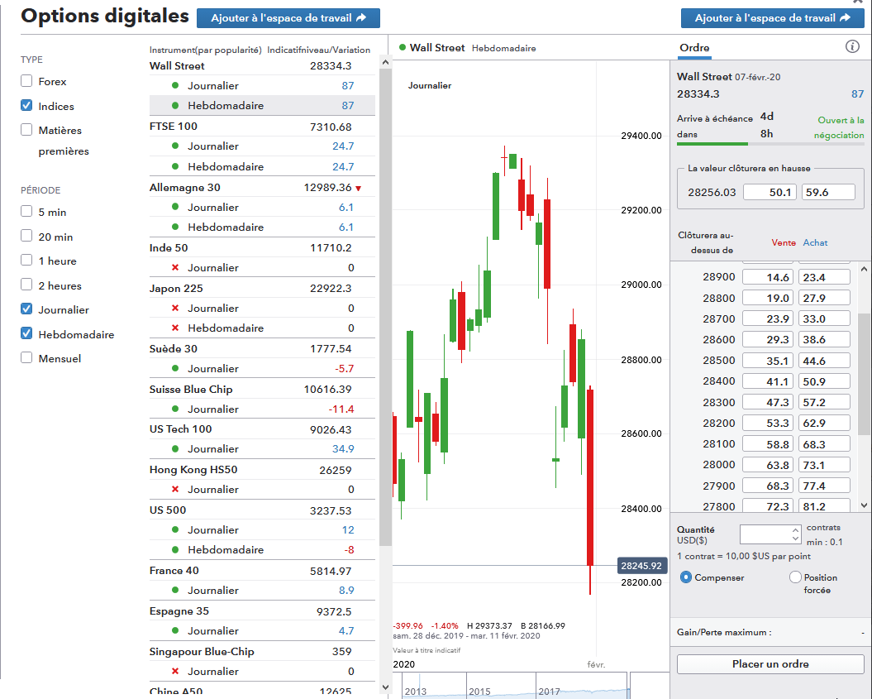This screenshot has height=699, width=872.
Task: Click the 2017 marker on chart timeline
Action: point(549,692)
